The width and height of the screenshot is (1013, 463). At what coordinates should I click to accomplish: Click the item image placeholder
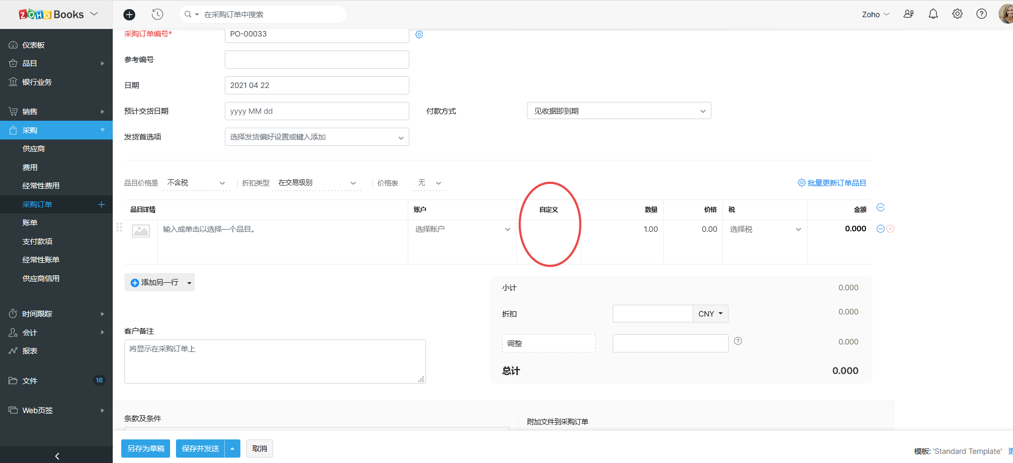(x=141, y=231)
